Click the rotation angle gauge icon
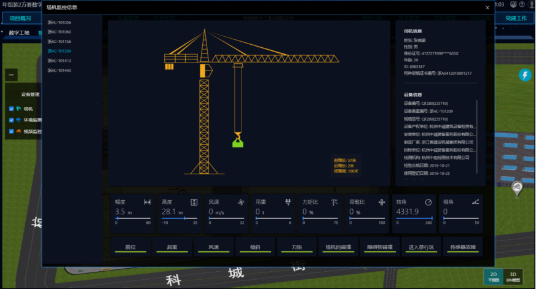Viewport: 536px width, 289px height. 428,202
